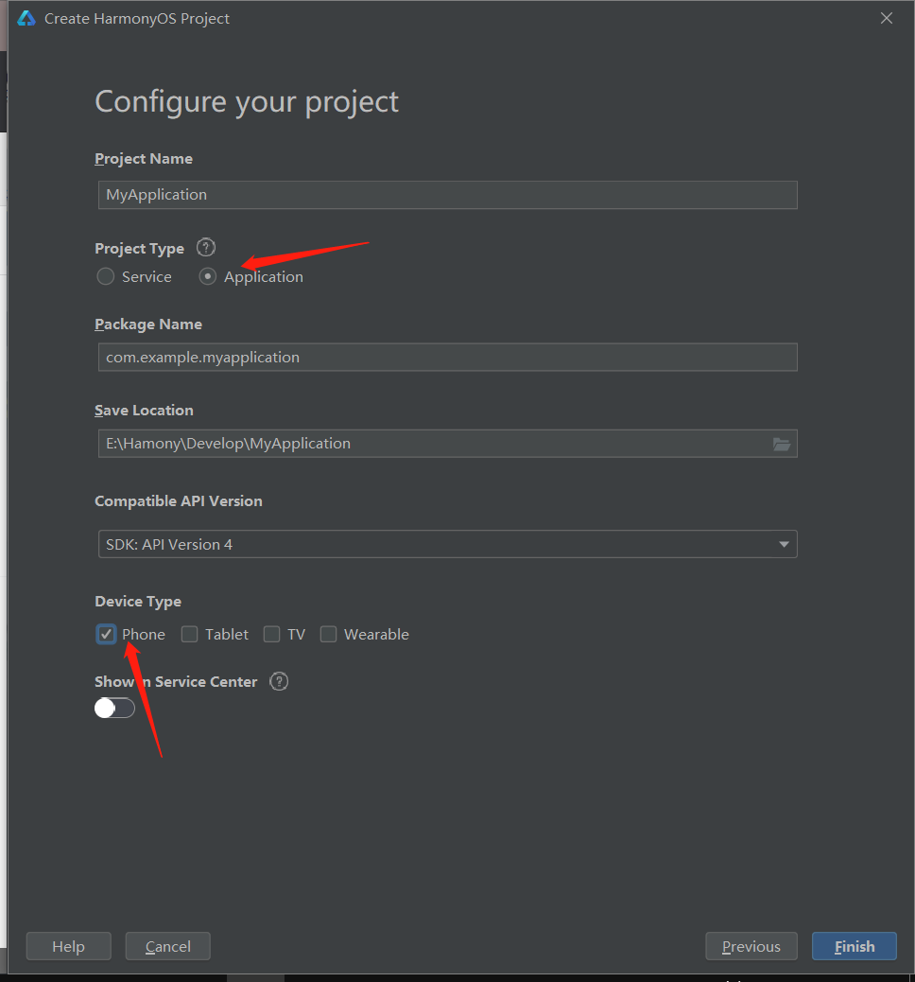The width and height of the screenshot is (915, 982).
Task: Click the HarmonyOS logo in title bar
Action: click(26, 18)
